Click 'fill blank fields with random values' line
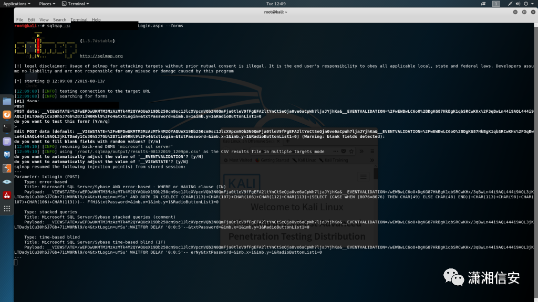Screen dimensions: 538x302 [x=87, y=142]
